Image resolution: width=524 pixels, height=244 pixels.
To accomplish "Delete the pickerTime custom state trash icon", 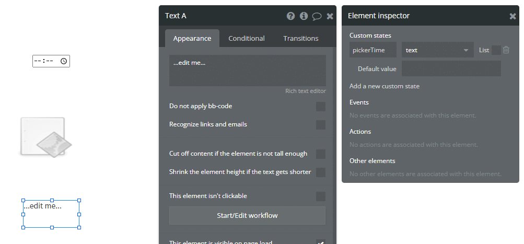I will click(506, 50).
